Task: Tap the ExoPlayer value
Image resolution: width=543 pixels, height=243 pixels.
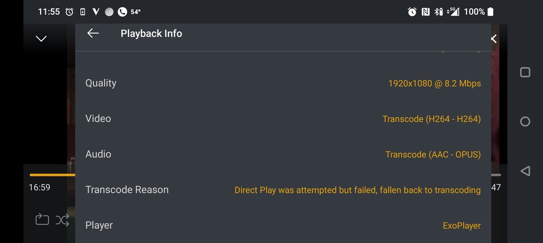Action: tap(461, 226)
